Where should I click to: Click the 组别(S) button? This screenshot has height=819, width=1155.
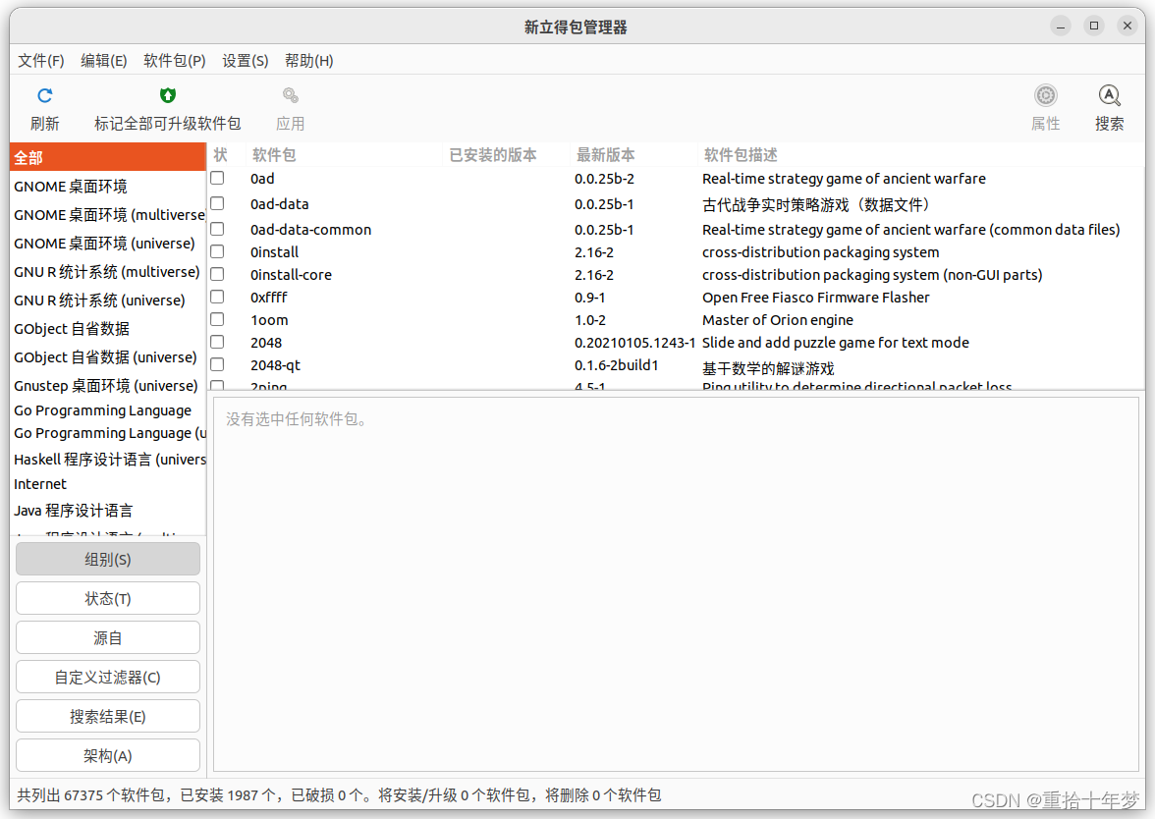click(108, 559)
